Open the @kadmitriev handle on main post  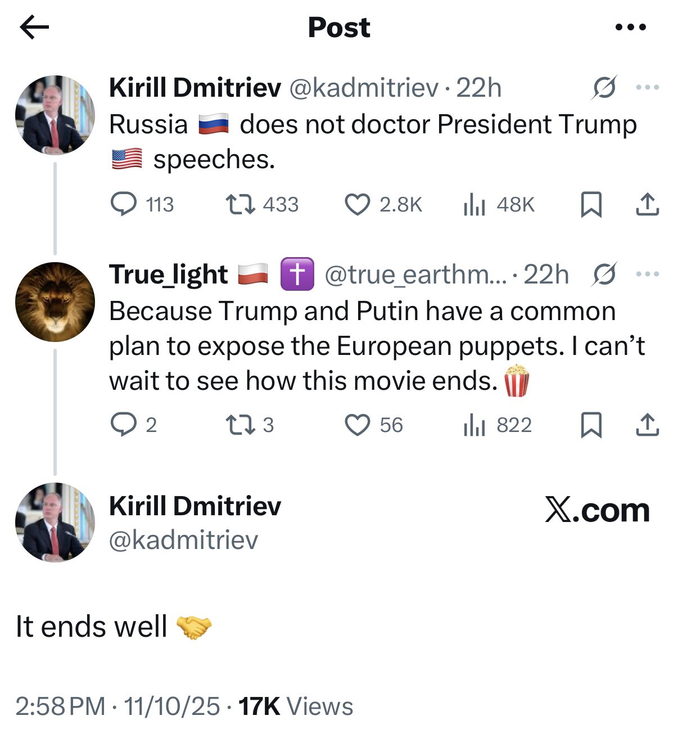(x=183, y=540)
